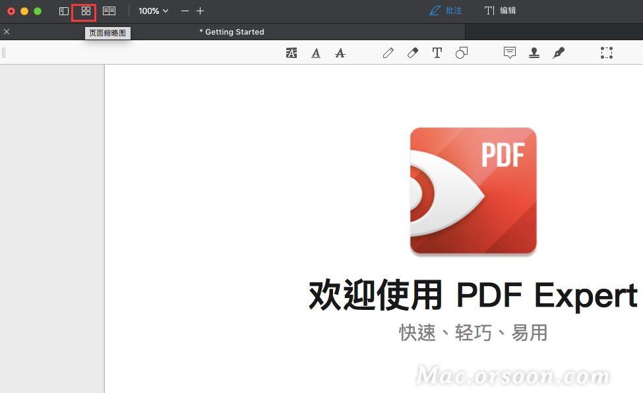The image size is (643, 393).
Task: Click the zoom out minus button
Action: 185,11
